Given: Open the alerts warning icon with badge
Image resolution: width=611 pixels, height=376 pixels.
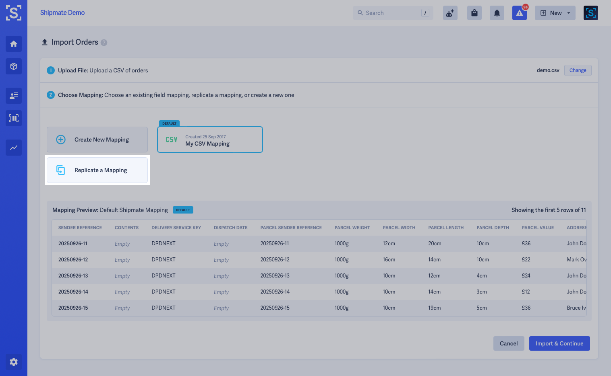Looking at the screenshot, I should point(519,13).
